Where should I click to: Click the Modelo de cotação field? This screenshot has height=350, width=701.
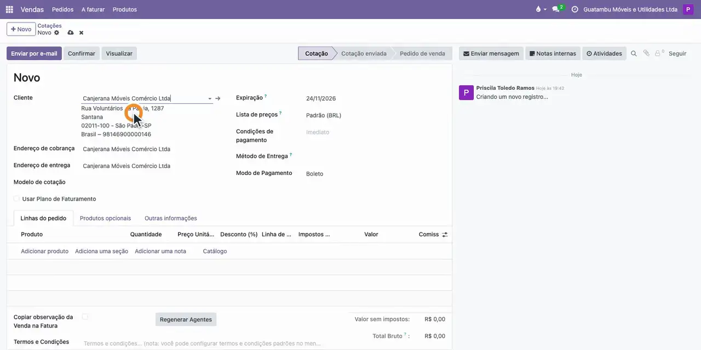pos(147,183)
